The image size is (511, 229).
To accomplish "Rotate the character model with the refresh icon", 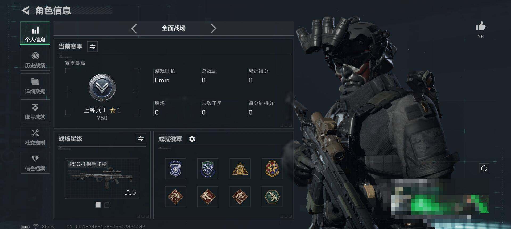I will [484, 168].
